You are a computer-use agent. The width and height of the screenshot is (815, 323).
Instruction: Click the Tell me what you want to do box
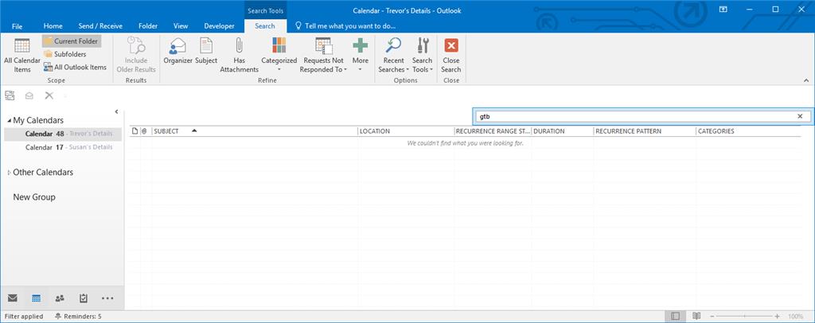click(x=345, y=26)
